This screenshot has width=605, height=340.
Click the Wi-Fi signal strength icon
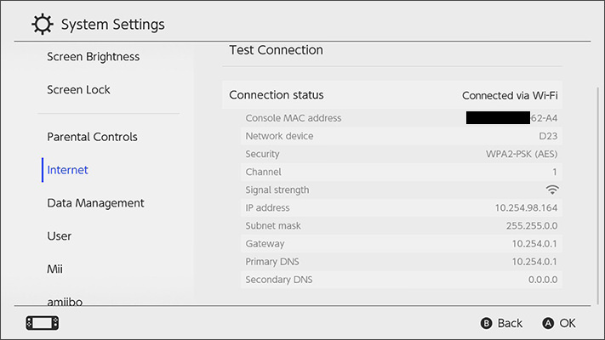tap(552, 190)
